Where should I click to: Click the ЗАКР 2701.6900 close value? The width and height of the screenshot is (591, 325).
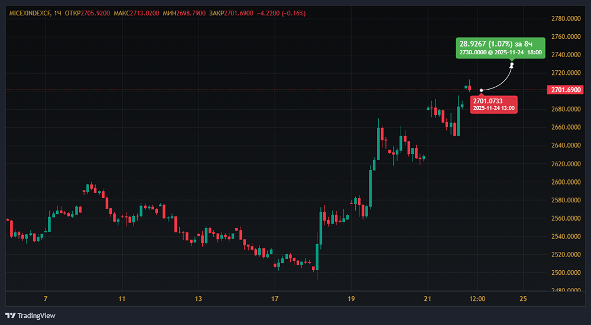(x=230, y=13)
